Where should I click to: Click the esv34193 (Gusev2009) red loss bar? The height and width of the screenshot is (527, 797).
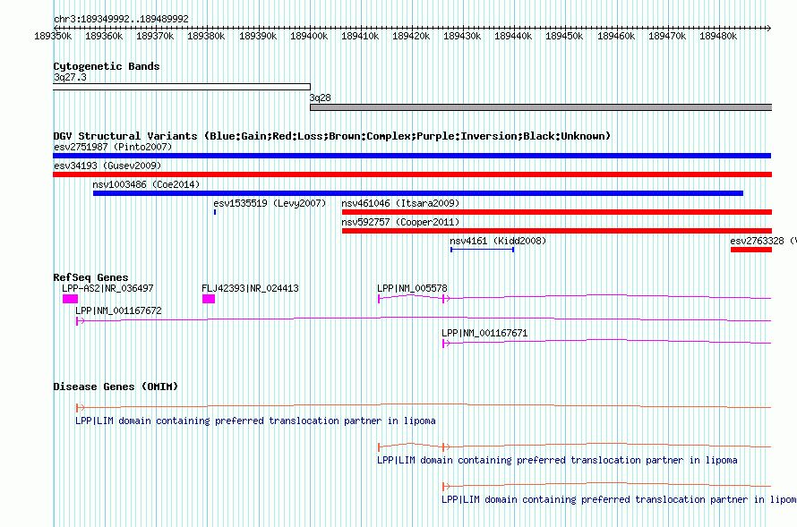click(412, 174)
